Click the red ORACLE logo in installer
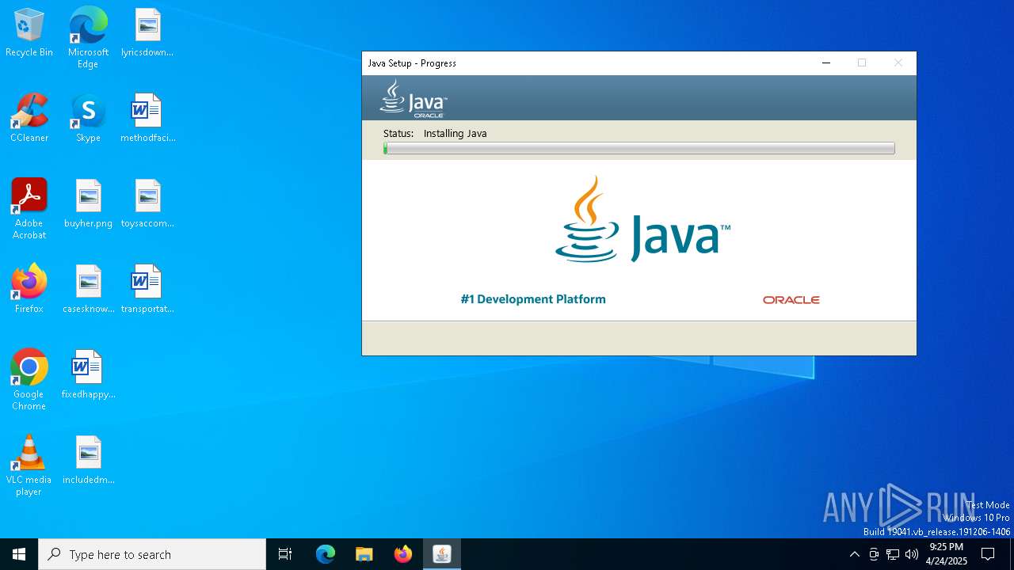 pyautogui.click(x=791, y=300)
